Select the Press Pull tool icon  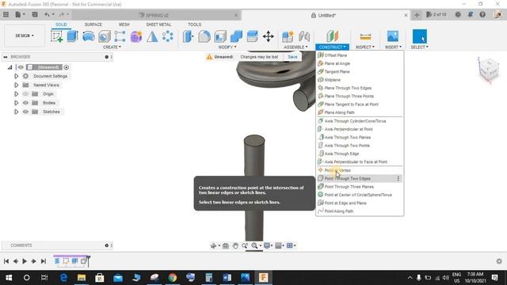coord(189,36)
